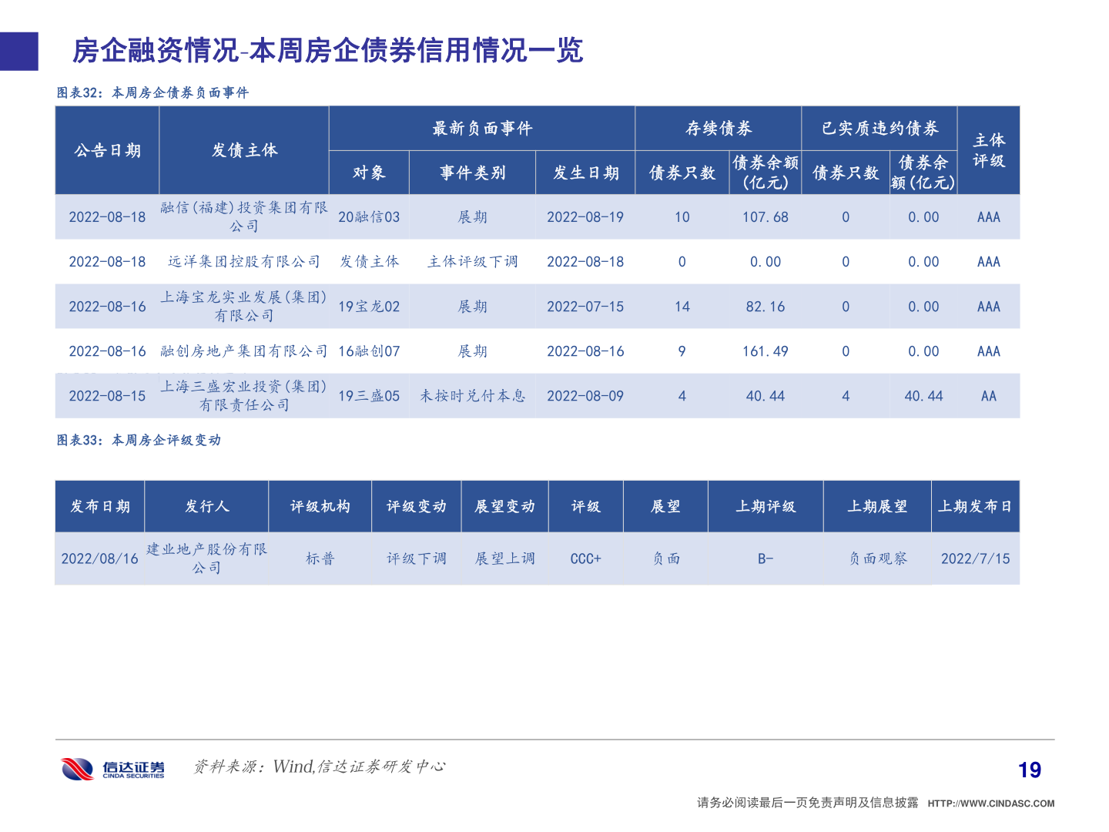Click cell 融信(福建)投资集团有限公司
Screen dimensions: 1109x832
pos(244,217)
